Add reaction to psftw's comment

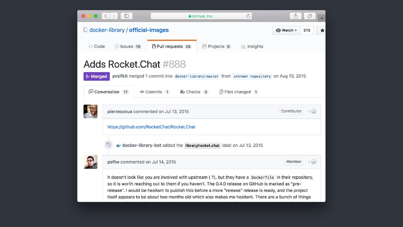tap(312, 162)
